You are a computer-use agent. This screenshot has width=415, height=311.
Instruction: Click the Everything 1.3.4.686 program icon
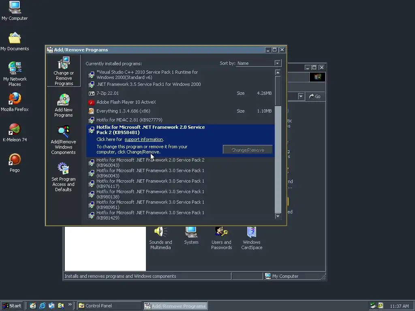click(x=91, y=111)
